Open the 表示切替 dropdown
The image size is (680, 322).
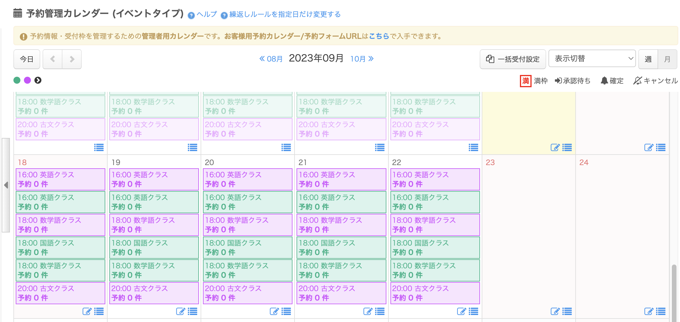click(x=592, y=59)
